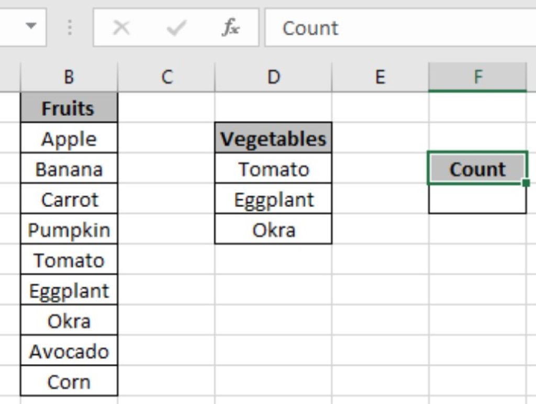Select the Tomato cell in the Vegetables list

coord(273,169)
